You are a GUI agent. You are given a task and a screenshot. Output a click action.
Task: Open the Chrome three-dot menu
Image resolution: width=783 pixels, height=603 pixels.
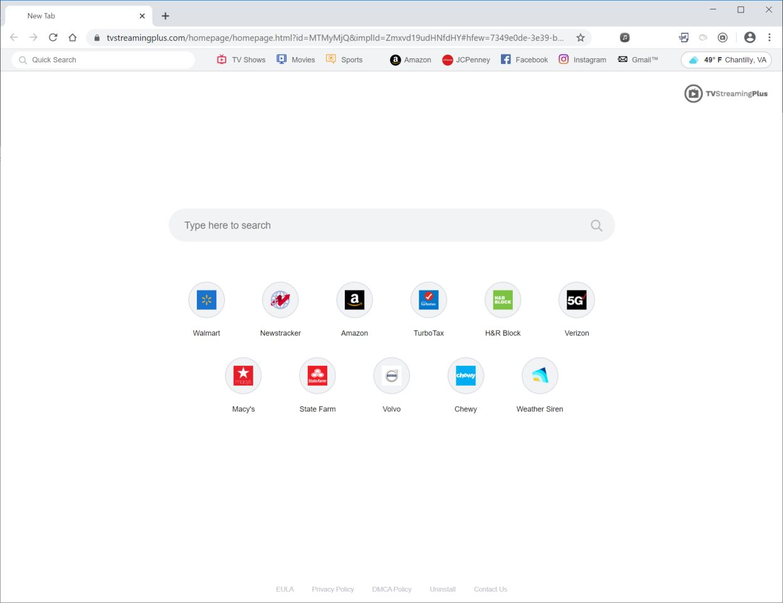point(769,38)
